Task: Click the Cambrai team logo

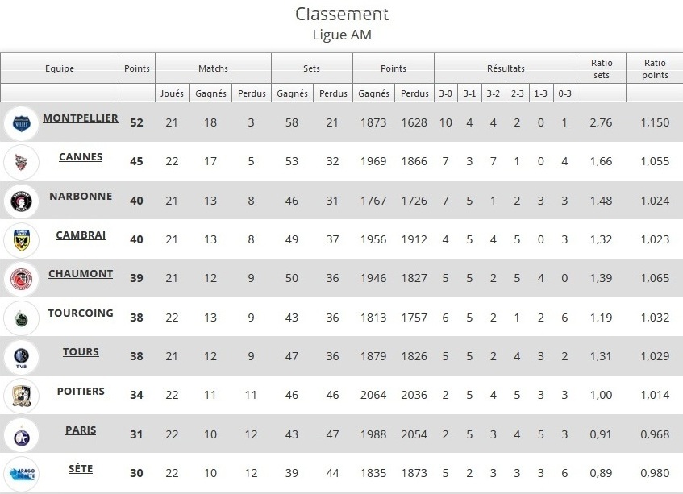Action: tap(21, 240)
